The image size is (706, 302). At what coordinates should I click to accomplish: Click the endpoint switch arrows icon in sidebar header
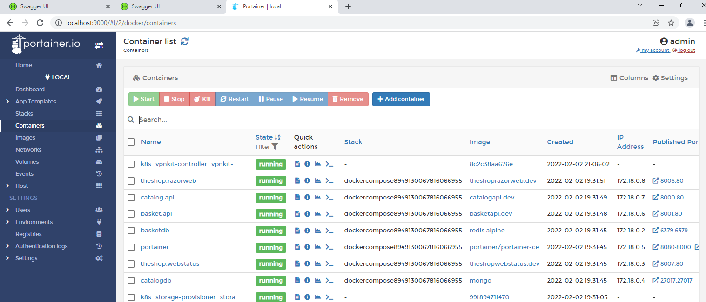(99, 45)
